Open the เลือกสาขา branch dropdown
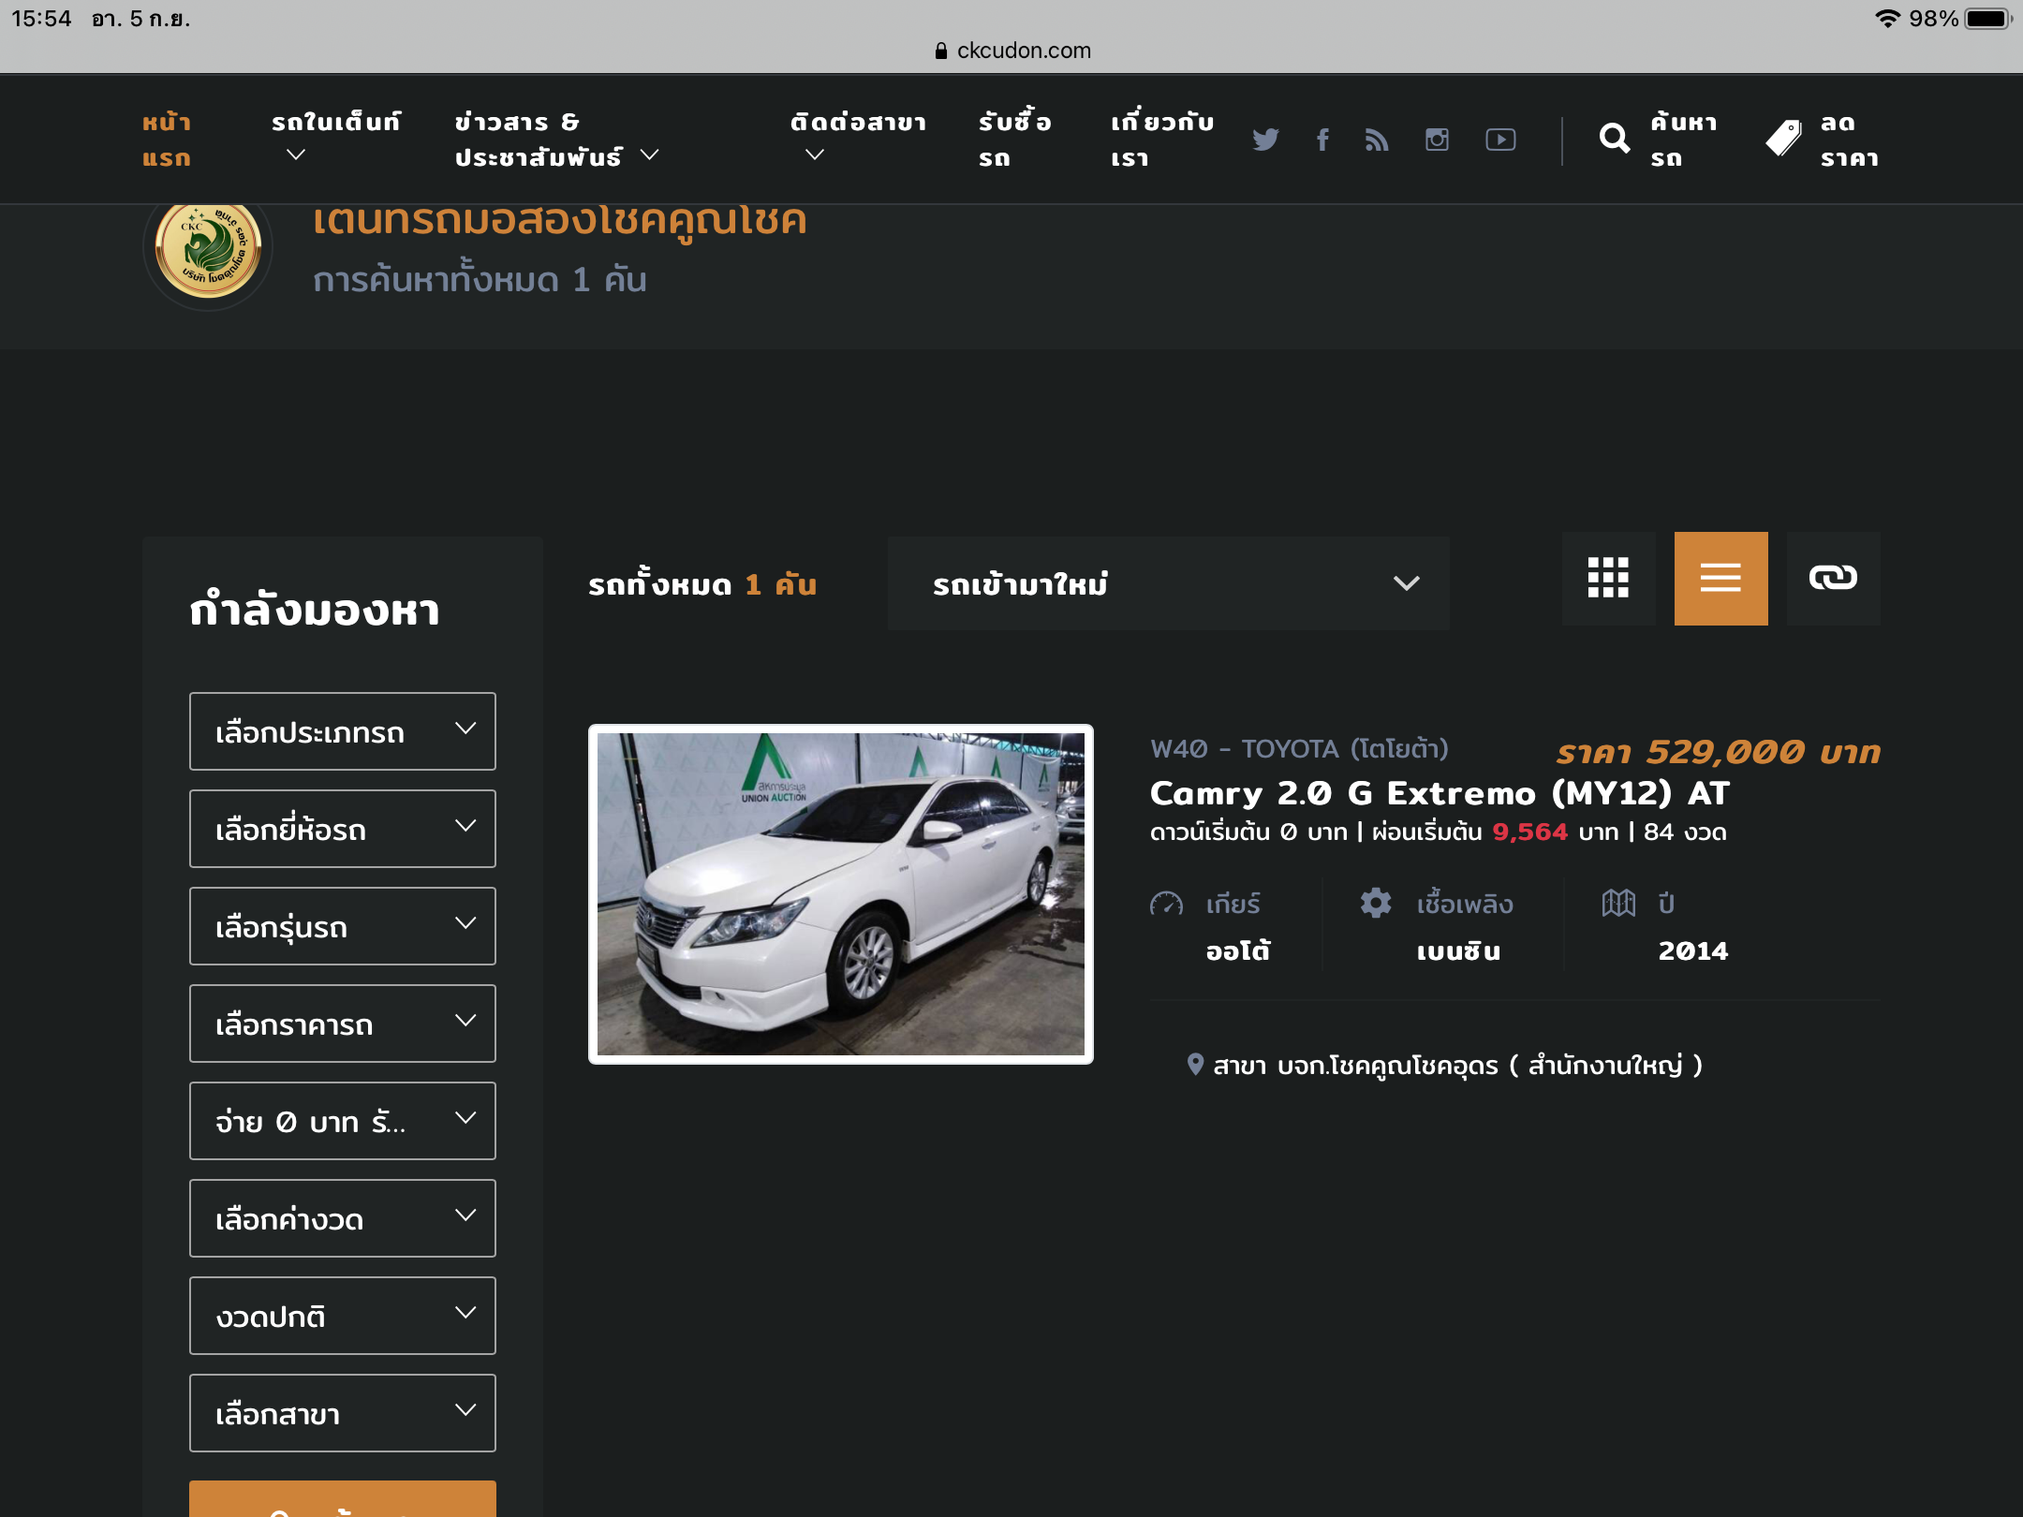The width and height of the screenshot is (2023, 1517). pos(342,1413)
